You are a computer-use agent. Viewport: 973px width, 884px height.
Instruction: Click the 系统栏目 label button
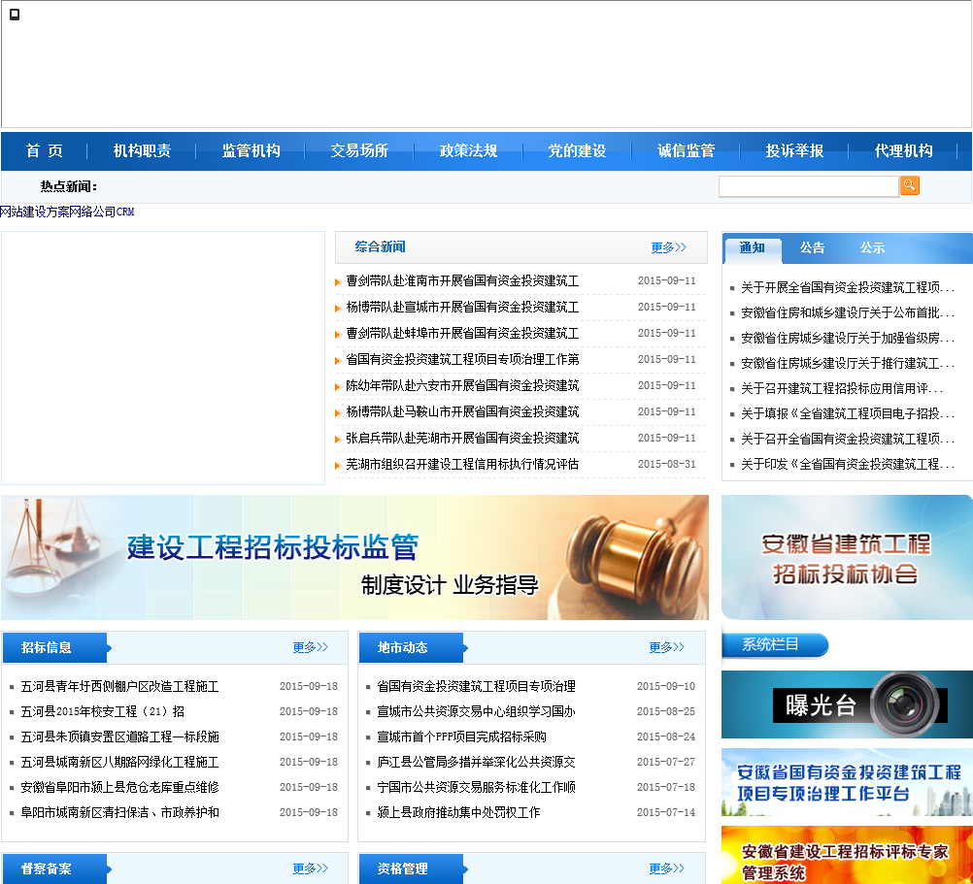pyautogui.click(x=775, y=644)
